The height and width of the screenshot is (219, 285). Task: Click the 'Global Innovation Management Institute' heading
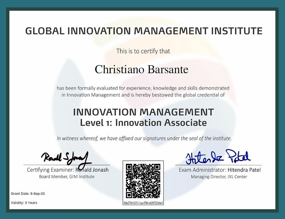coord(144,31)
